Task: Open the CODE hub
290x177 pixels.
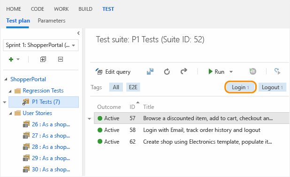Action: (x=38, y=9)
